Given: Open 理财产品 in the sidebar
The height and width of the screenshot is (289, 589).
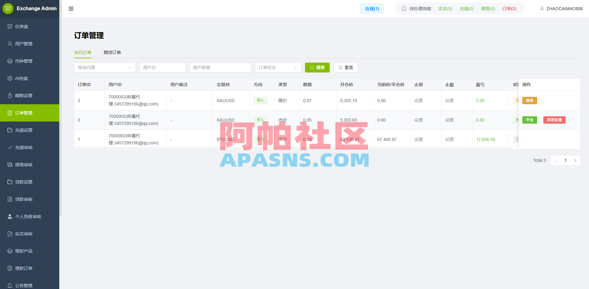Looking at the screenshot, I should pos(30,251).
